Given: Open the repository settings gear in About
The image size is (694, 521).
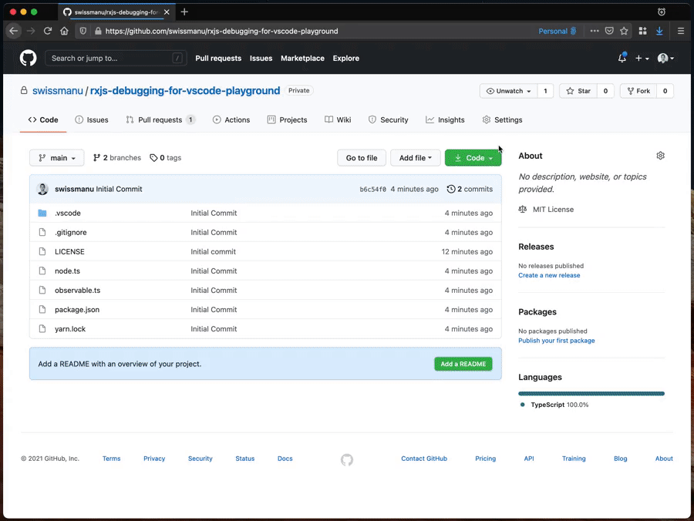Looking at the screenshot, I should 660,156.
